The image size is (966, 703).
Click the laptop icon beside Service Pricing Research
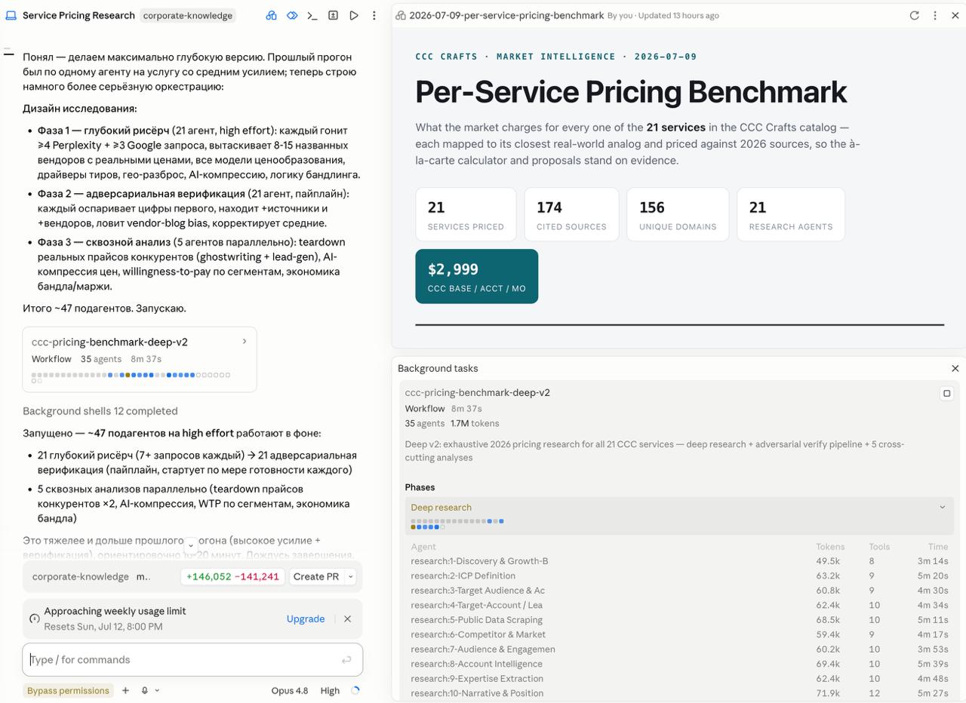(x=11, y=15)
